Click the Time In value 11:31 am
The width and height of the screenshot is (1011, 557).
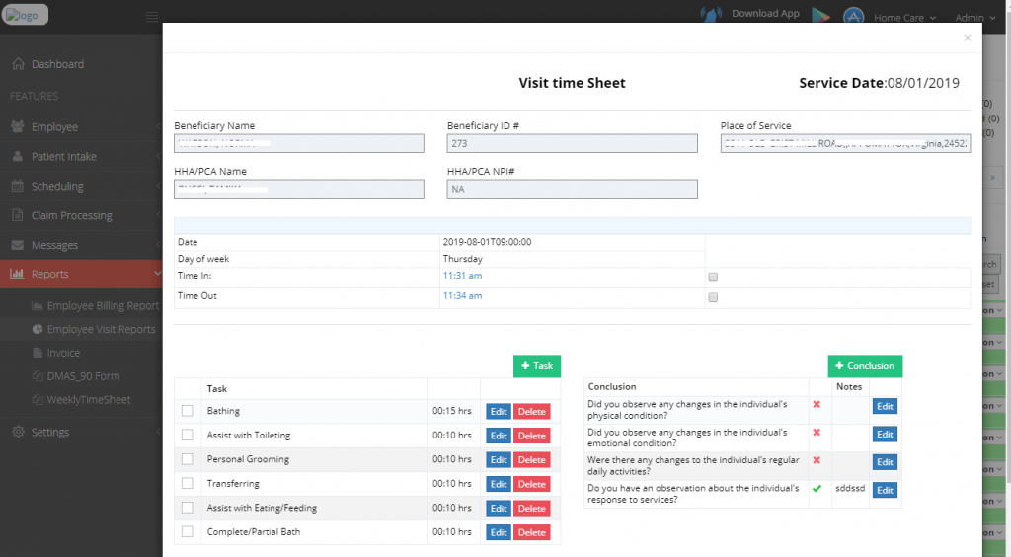tap(462, 276)
